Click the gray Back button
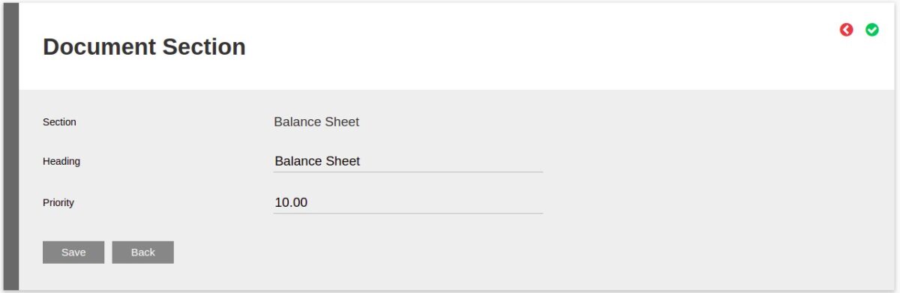The image size is (900, 293). (x=143, y=253)
